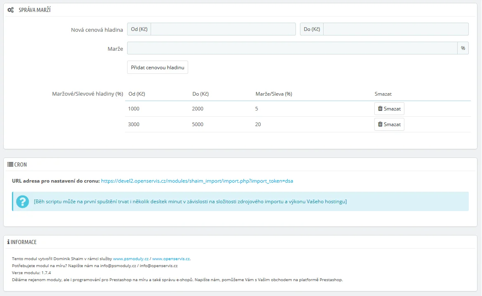
Task: Focus the Od (Kč) price input field
Action: (223, 29)
